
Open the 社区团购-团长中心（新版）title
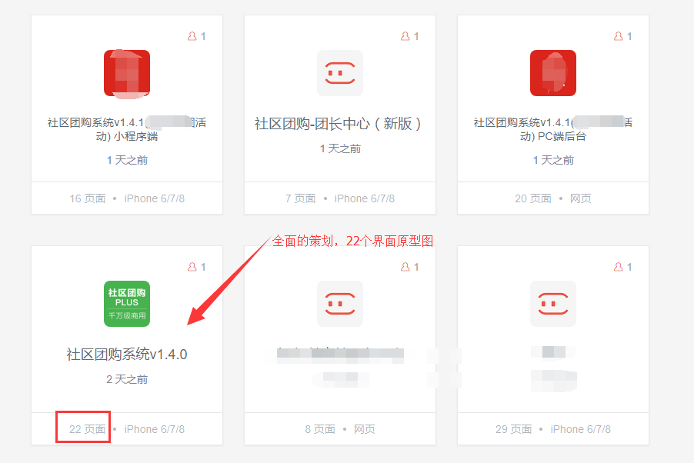coord(338,124)
